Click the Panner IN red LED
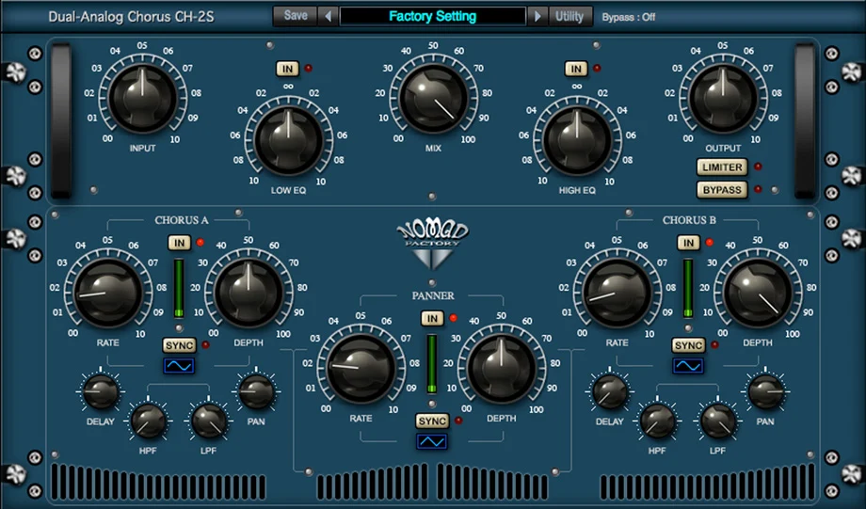Image resolution: width=866 pixels, height=509 pixels. (x=453, y=318)
